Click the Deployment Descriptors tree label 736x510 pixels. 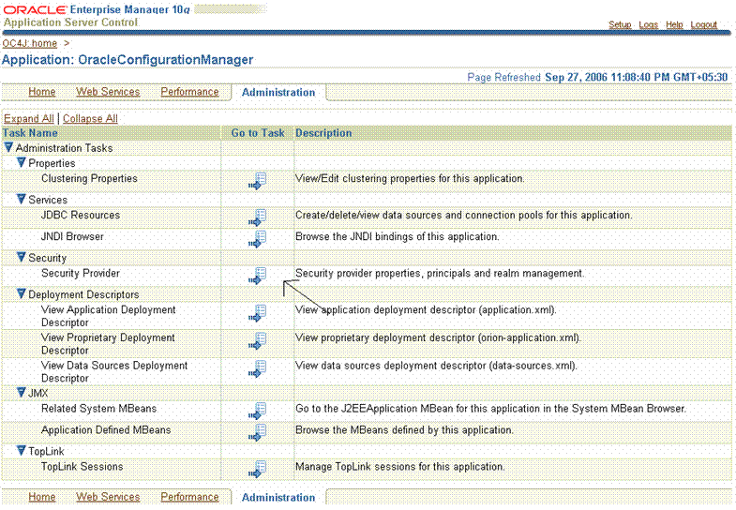(x=83, y=294)
